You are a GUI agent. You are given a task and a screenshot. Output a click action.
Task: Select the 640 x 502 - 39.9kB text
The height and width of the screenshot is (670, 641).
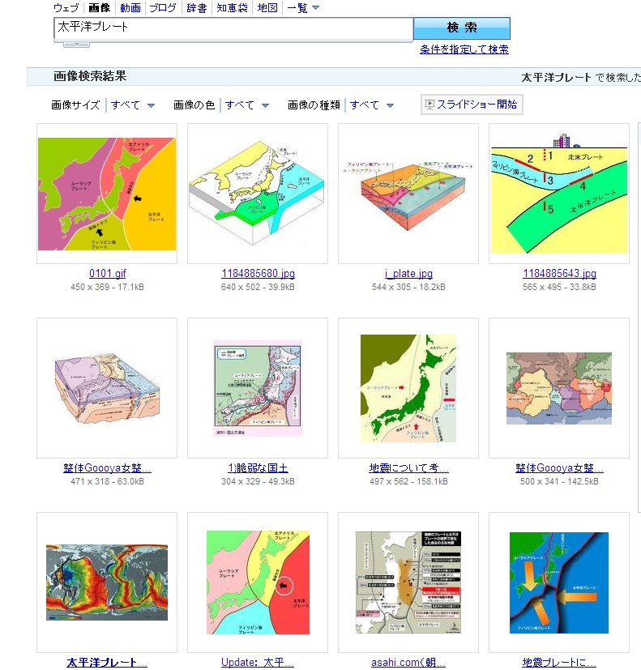click(x=258, y=287)
